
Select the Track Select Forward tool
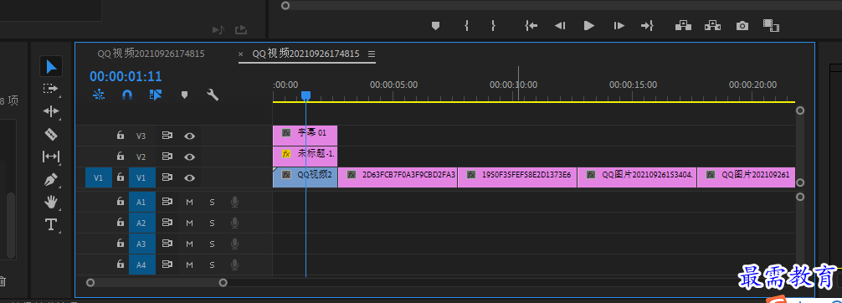pos(50,89)
